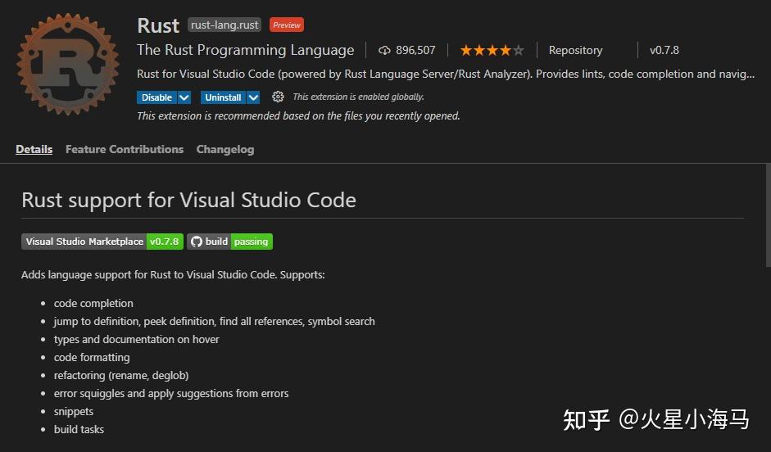
Task: Click the star rating icons
Action: point(491,50)
